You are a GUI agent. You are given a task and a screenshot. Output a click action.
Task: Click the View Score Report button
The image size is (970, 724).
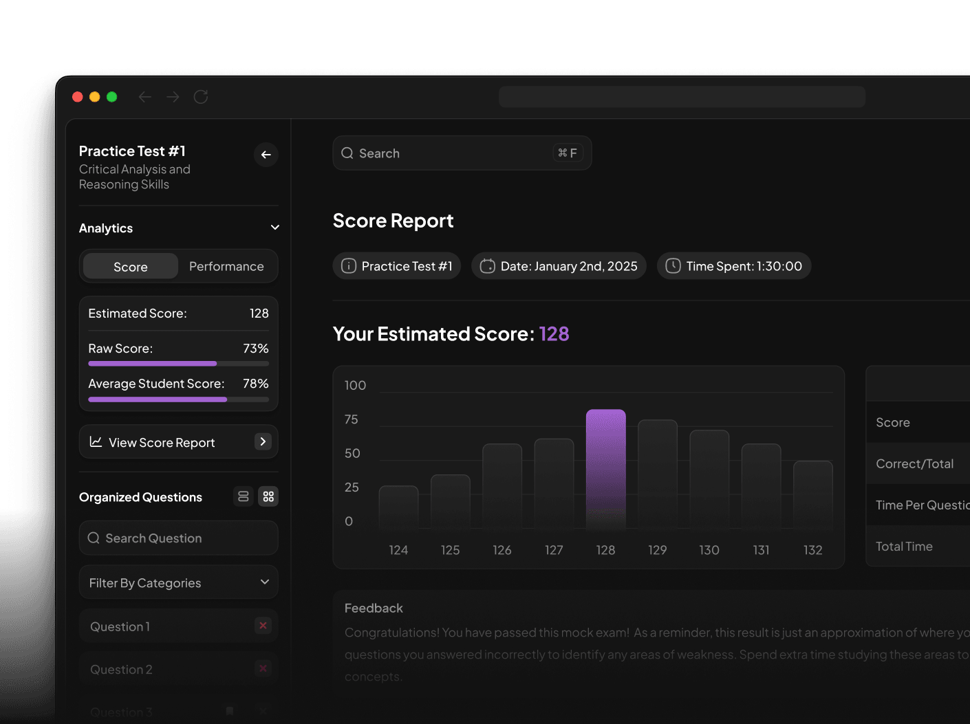[161, 442]
